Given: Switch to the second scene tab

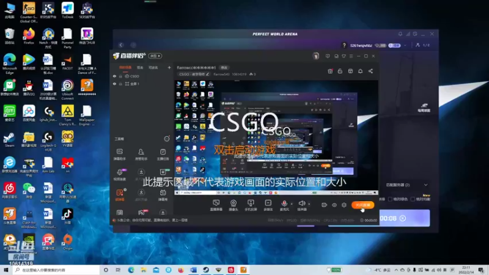Looking at the screenshot, I should (x=140, y=67).
